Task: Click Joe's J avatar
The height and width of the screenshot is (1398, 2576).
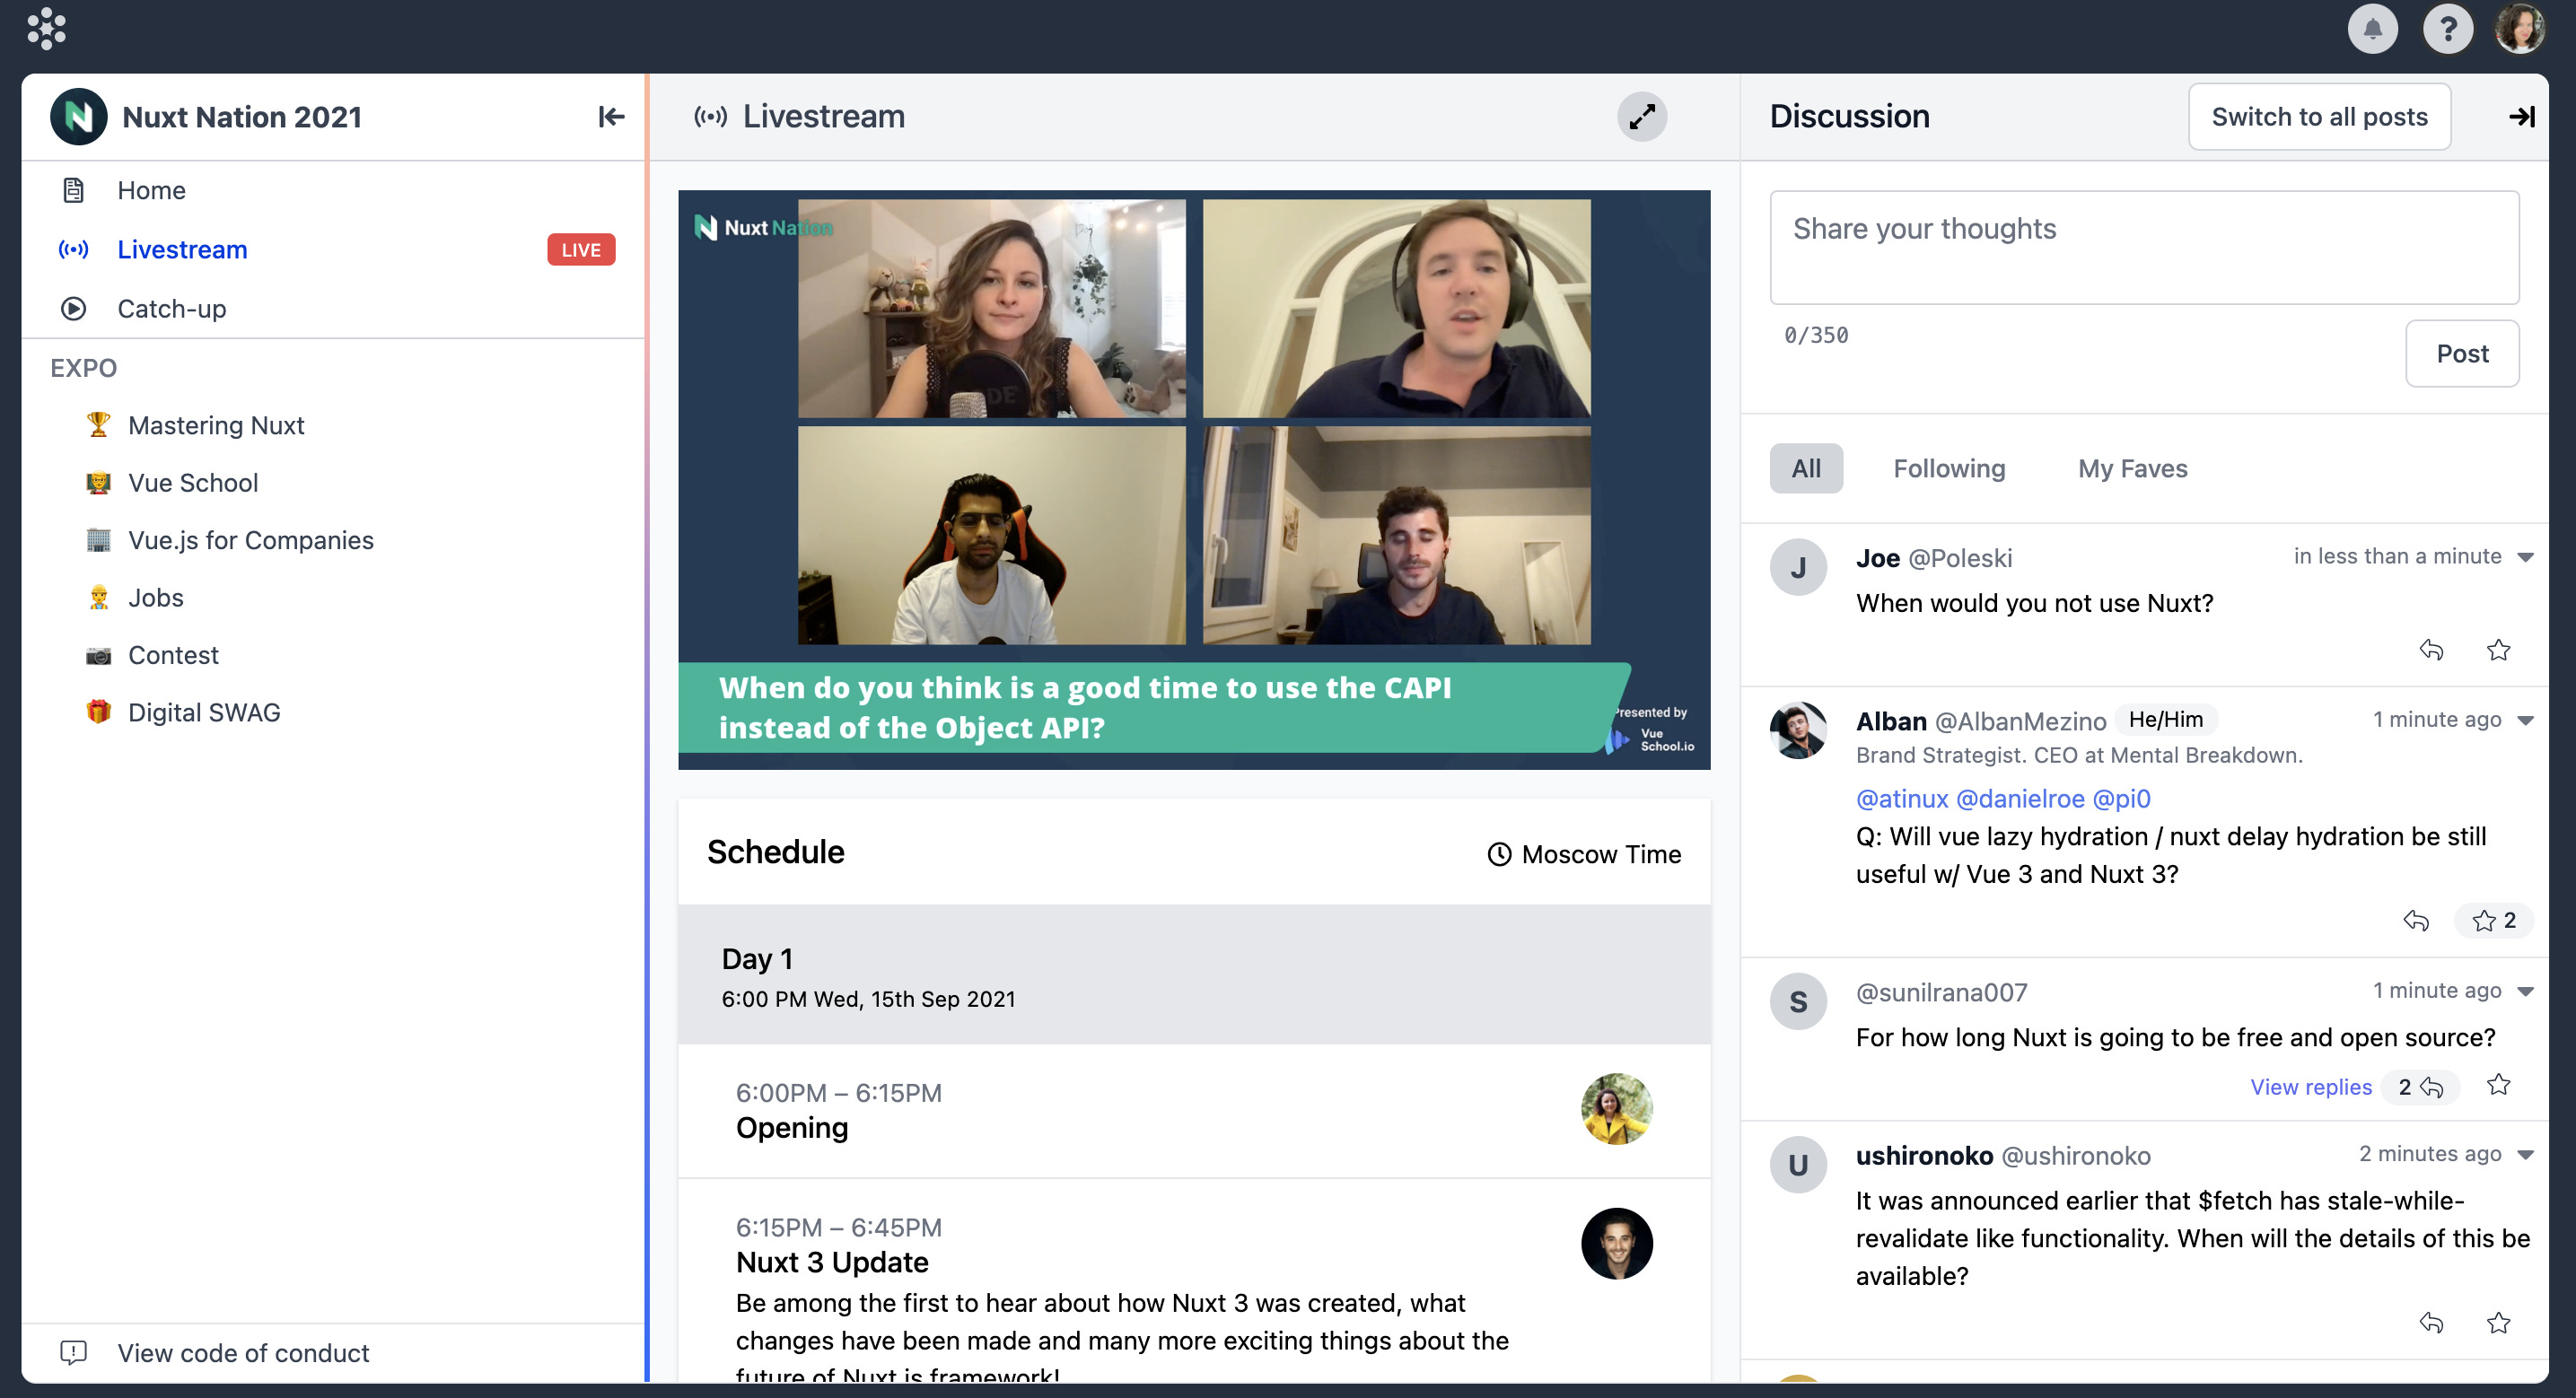Action: (1797, 567)
